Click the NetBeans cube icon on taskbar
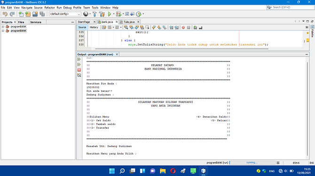This screenshot has width=315, height=176. click(x=203, y=171)
